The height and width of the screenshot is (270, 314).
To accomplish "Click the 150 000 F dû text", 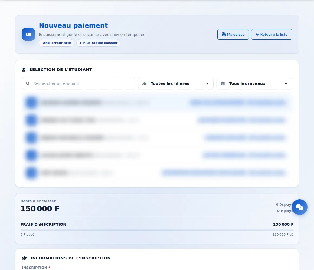I will [283, 234].
